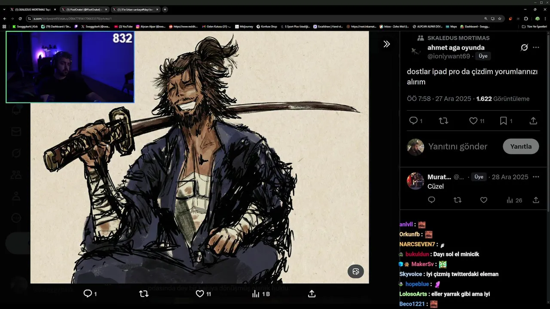The height and width of the screenshot is (309, 550).
Task: Repost Murat's 'Cüzel' comment
Action: pos(458,200)
